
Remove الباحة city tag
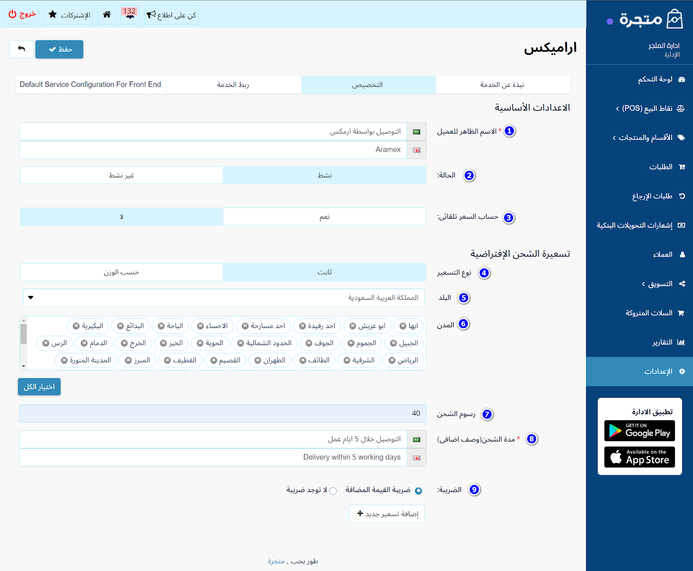click(161, 326)
